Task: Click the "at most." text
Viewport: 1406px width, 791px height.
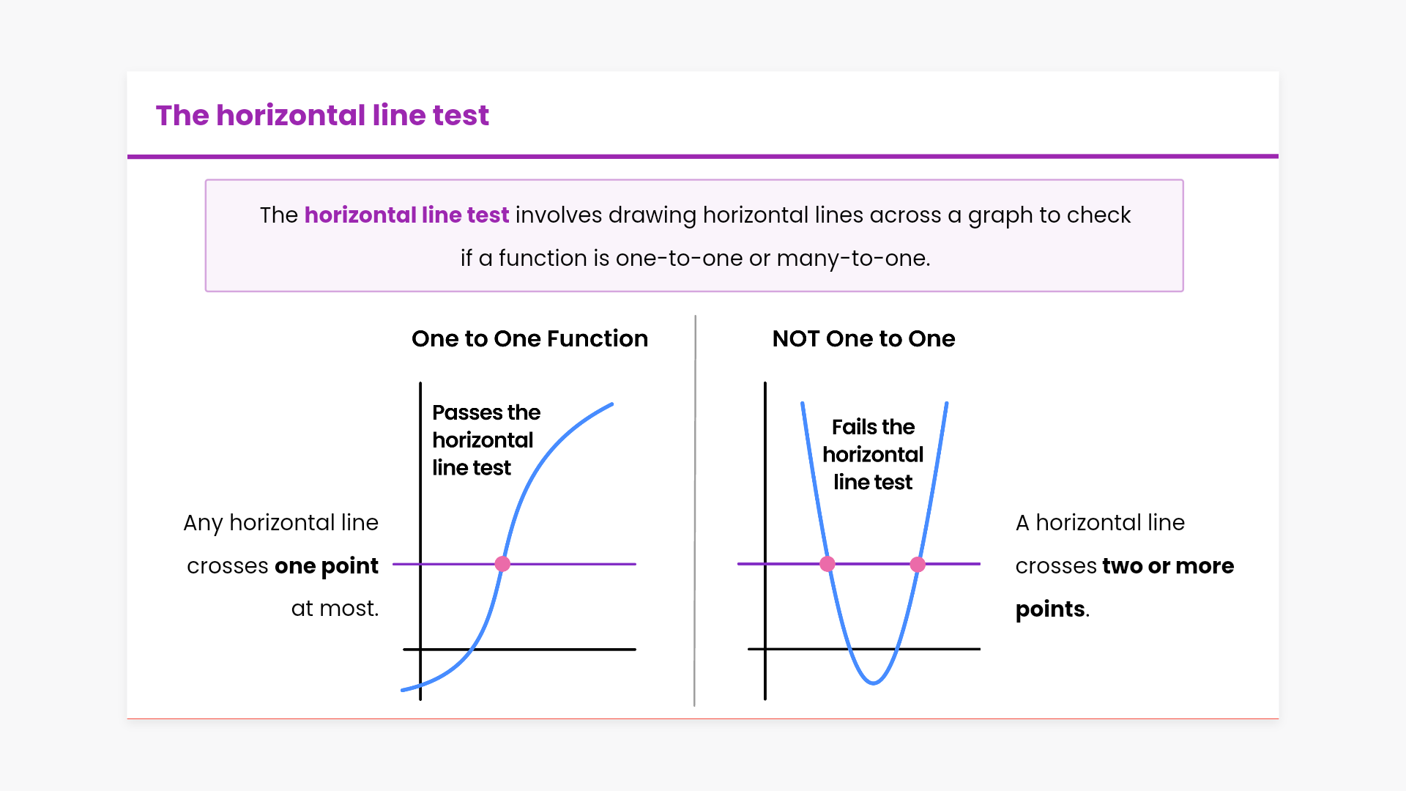Action: point(335,609)
